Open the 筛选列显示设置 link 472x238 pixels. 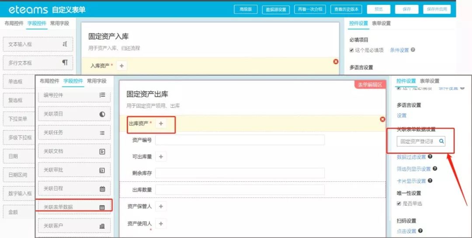click(x=413, y=169)
